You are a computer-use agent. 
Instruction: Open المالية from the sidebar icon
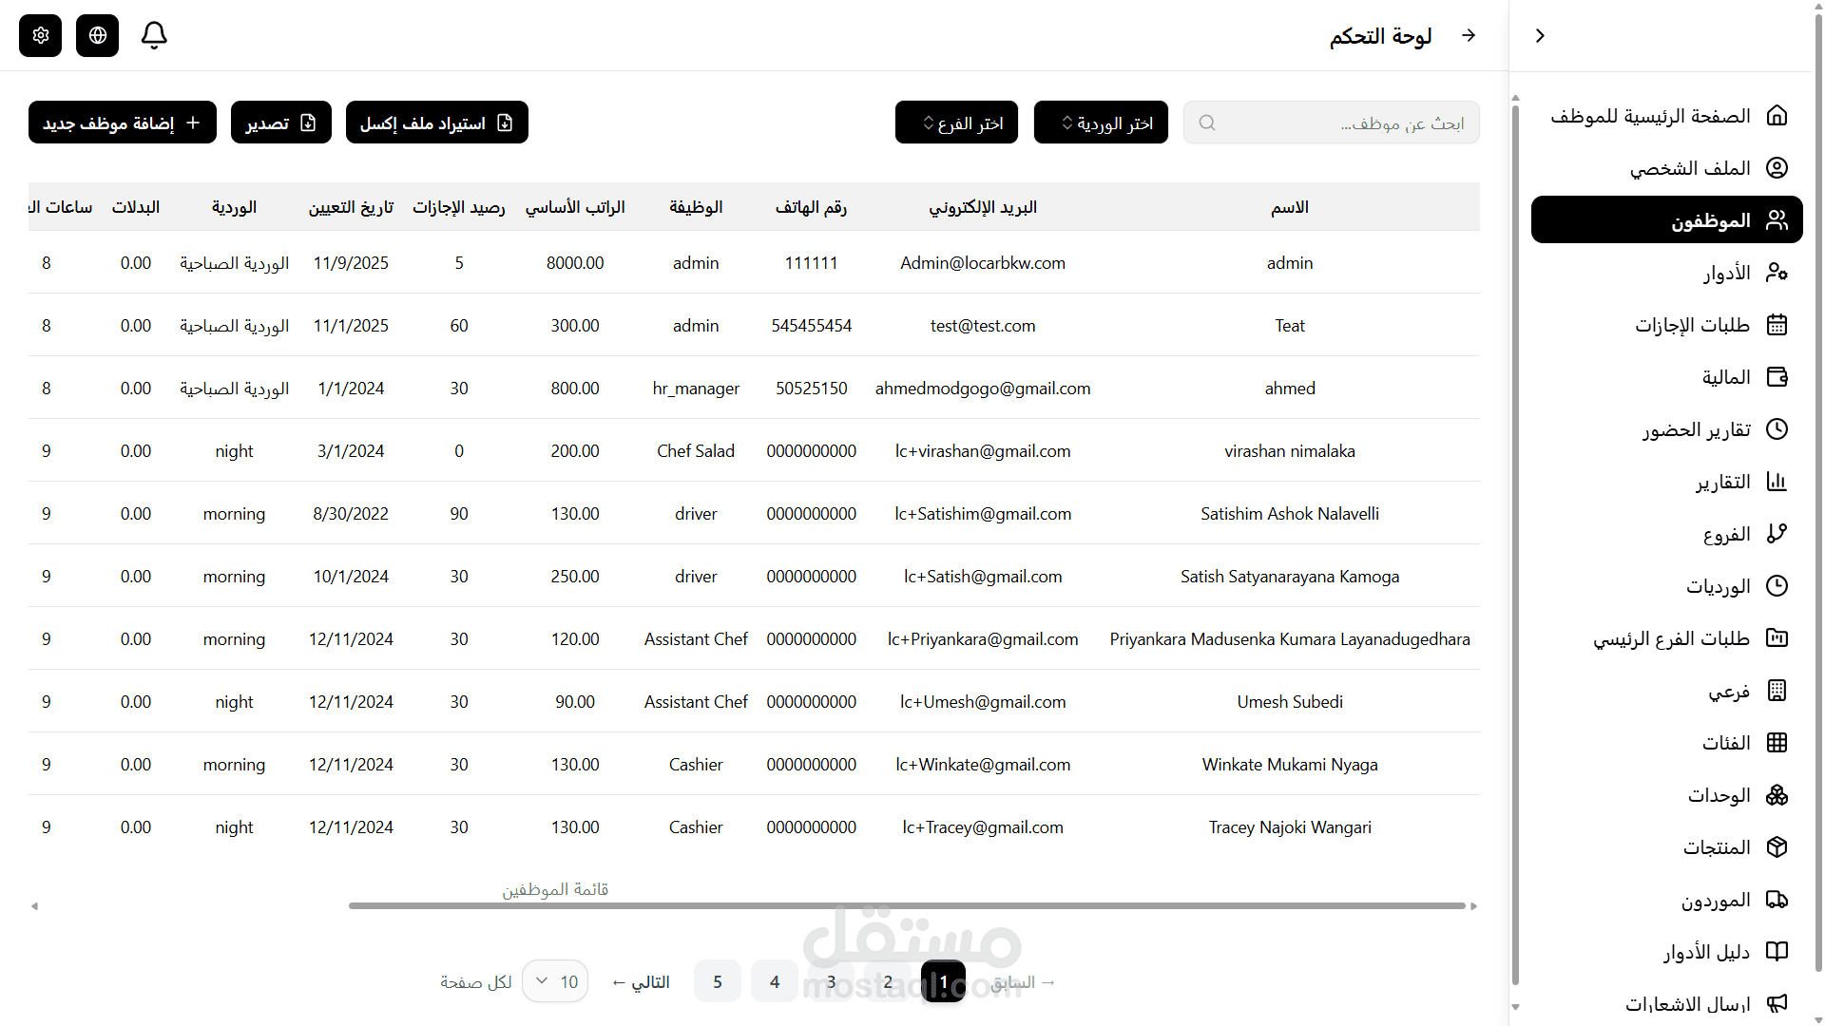[1777, 377]
